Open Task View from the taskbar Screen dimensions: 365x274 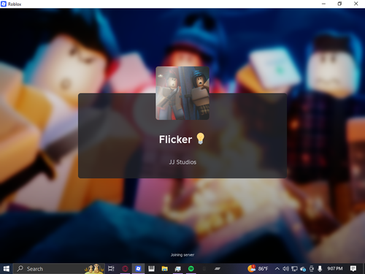pos(111,269)
